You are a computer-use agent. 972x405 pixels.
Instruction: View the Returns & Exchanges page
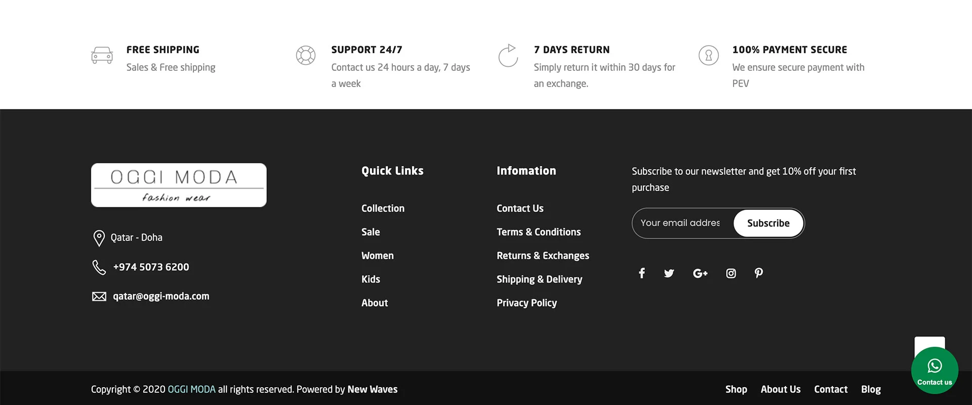tap(543, 256)
